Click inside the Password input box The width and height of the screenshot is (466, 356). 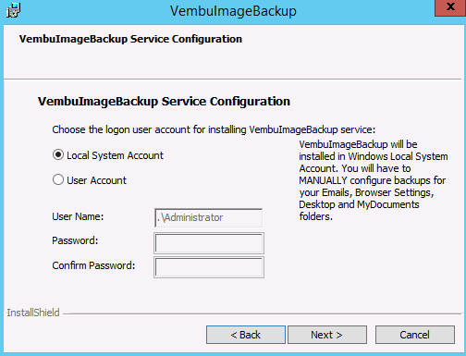[209, 243]
